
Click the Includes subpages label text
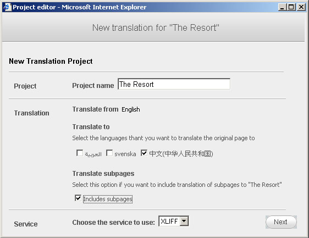tap(108, 199)
